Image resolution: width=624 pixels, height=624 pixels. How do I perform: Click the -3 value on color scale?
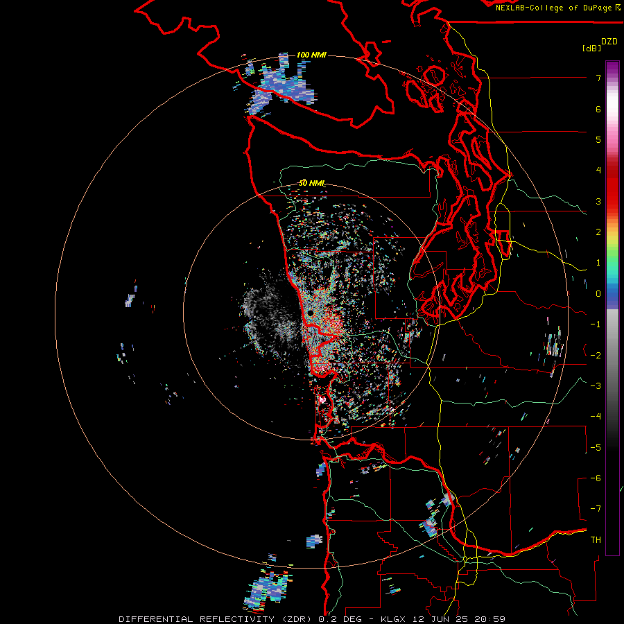pos(596,385)
